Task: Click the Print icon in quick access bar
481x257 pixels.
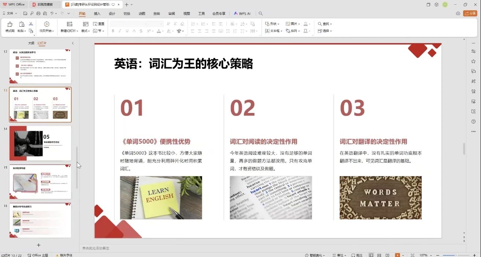Action: (x=38, y=14)
